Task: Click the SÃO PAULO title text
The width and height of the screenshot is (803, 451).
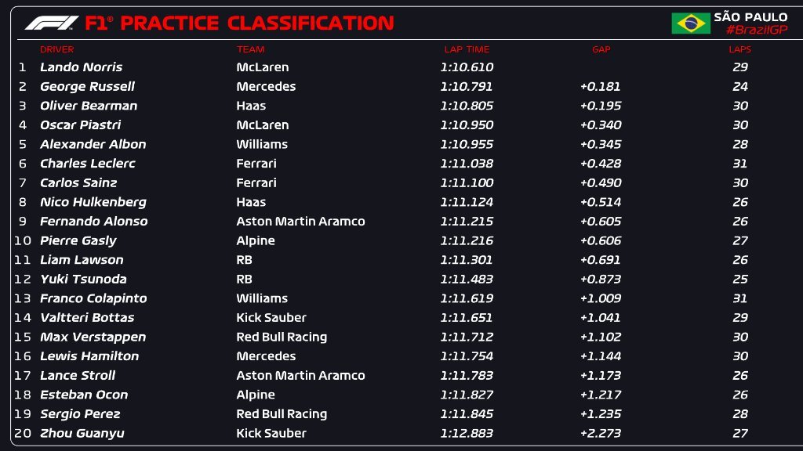Action: click(750, 17)
